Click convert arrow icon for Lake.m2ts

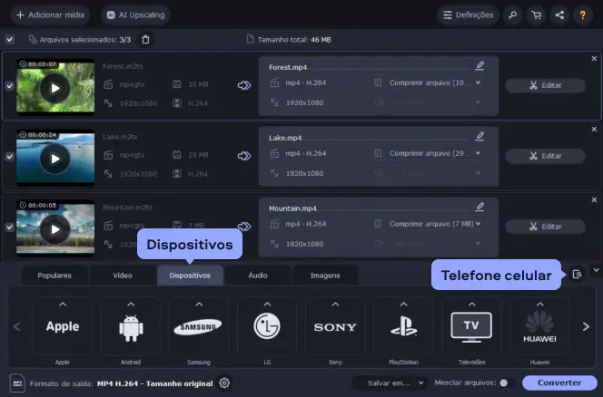pyautogui.click(x=244, y=156)
